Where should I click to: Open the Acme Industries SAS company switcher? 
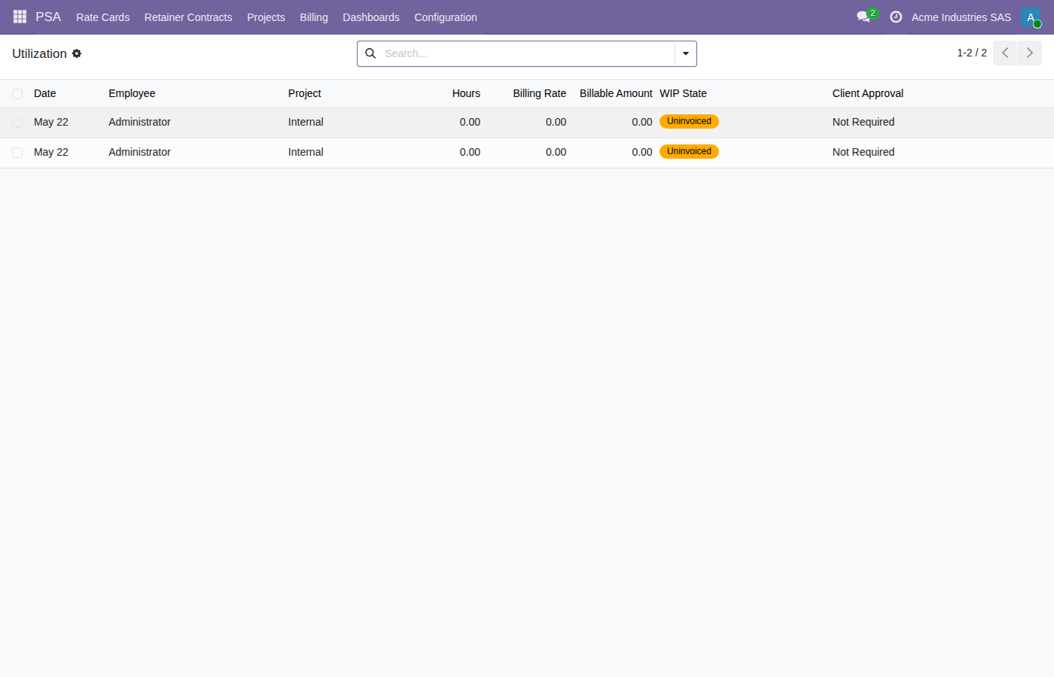[x=961, y=17]
